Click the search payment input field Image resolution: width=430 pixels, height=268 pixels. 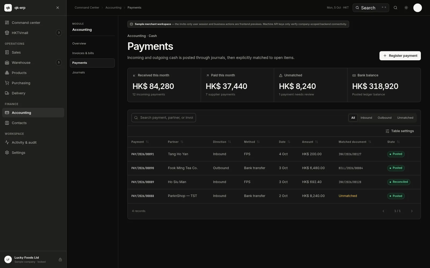(163, 118)
